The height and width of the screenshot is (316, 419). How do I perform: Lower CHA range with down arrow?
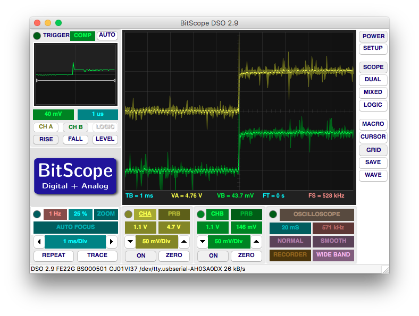pyautogui.click(x=130, y=242)
